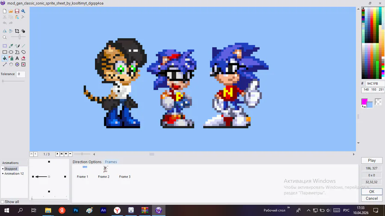Select the rectangular Selection tool
Image resolution: width=385 pixels, height=216 pixels.
click(x=5, y=46)
